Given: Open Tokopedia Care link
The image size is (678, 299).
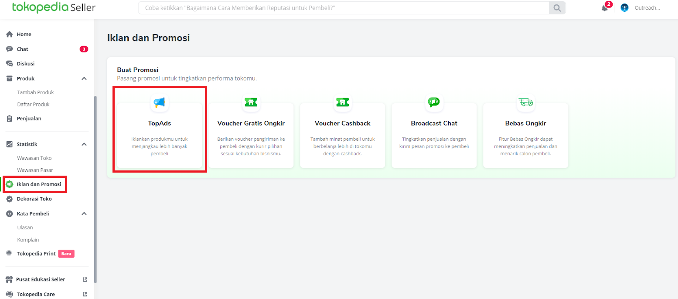Looking at the screenshot, I should (x=36, y=294).
